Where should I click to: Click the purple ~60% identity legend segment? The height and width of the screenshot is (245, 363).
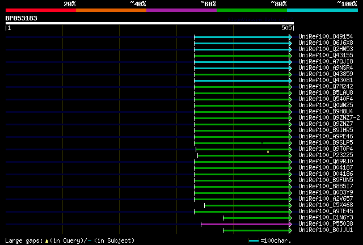pos(181,10)
